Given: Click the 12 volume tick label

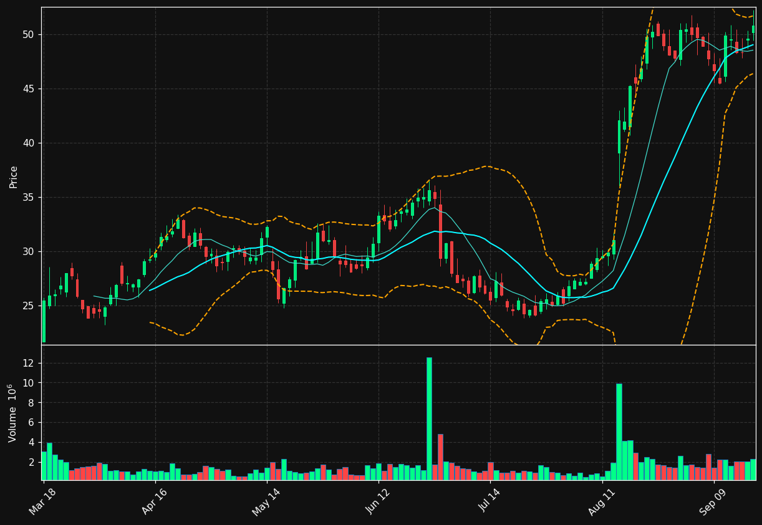Looking at the screenshot, I should click(x=29, y=363).
